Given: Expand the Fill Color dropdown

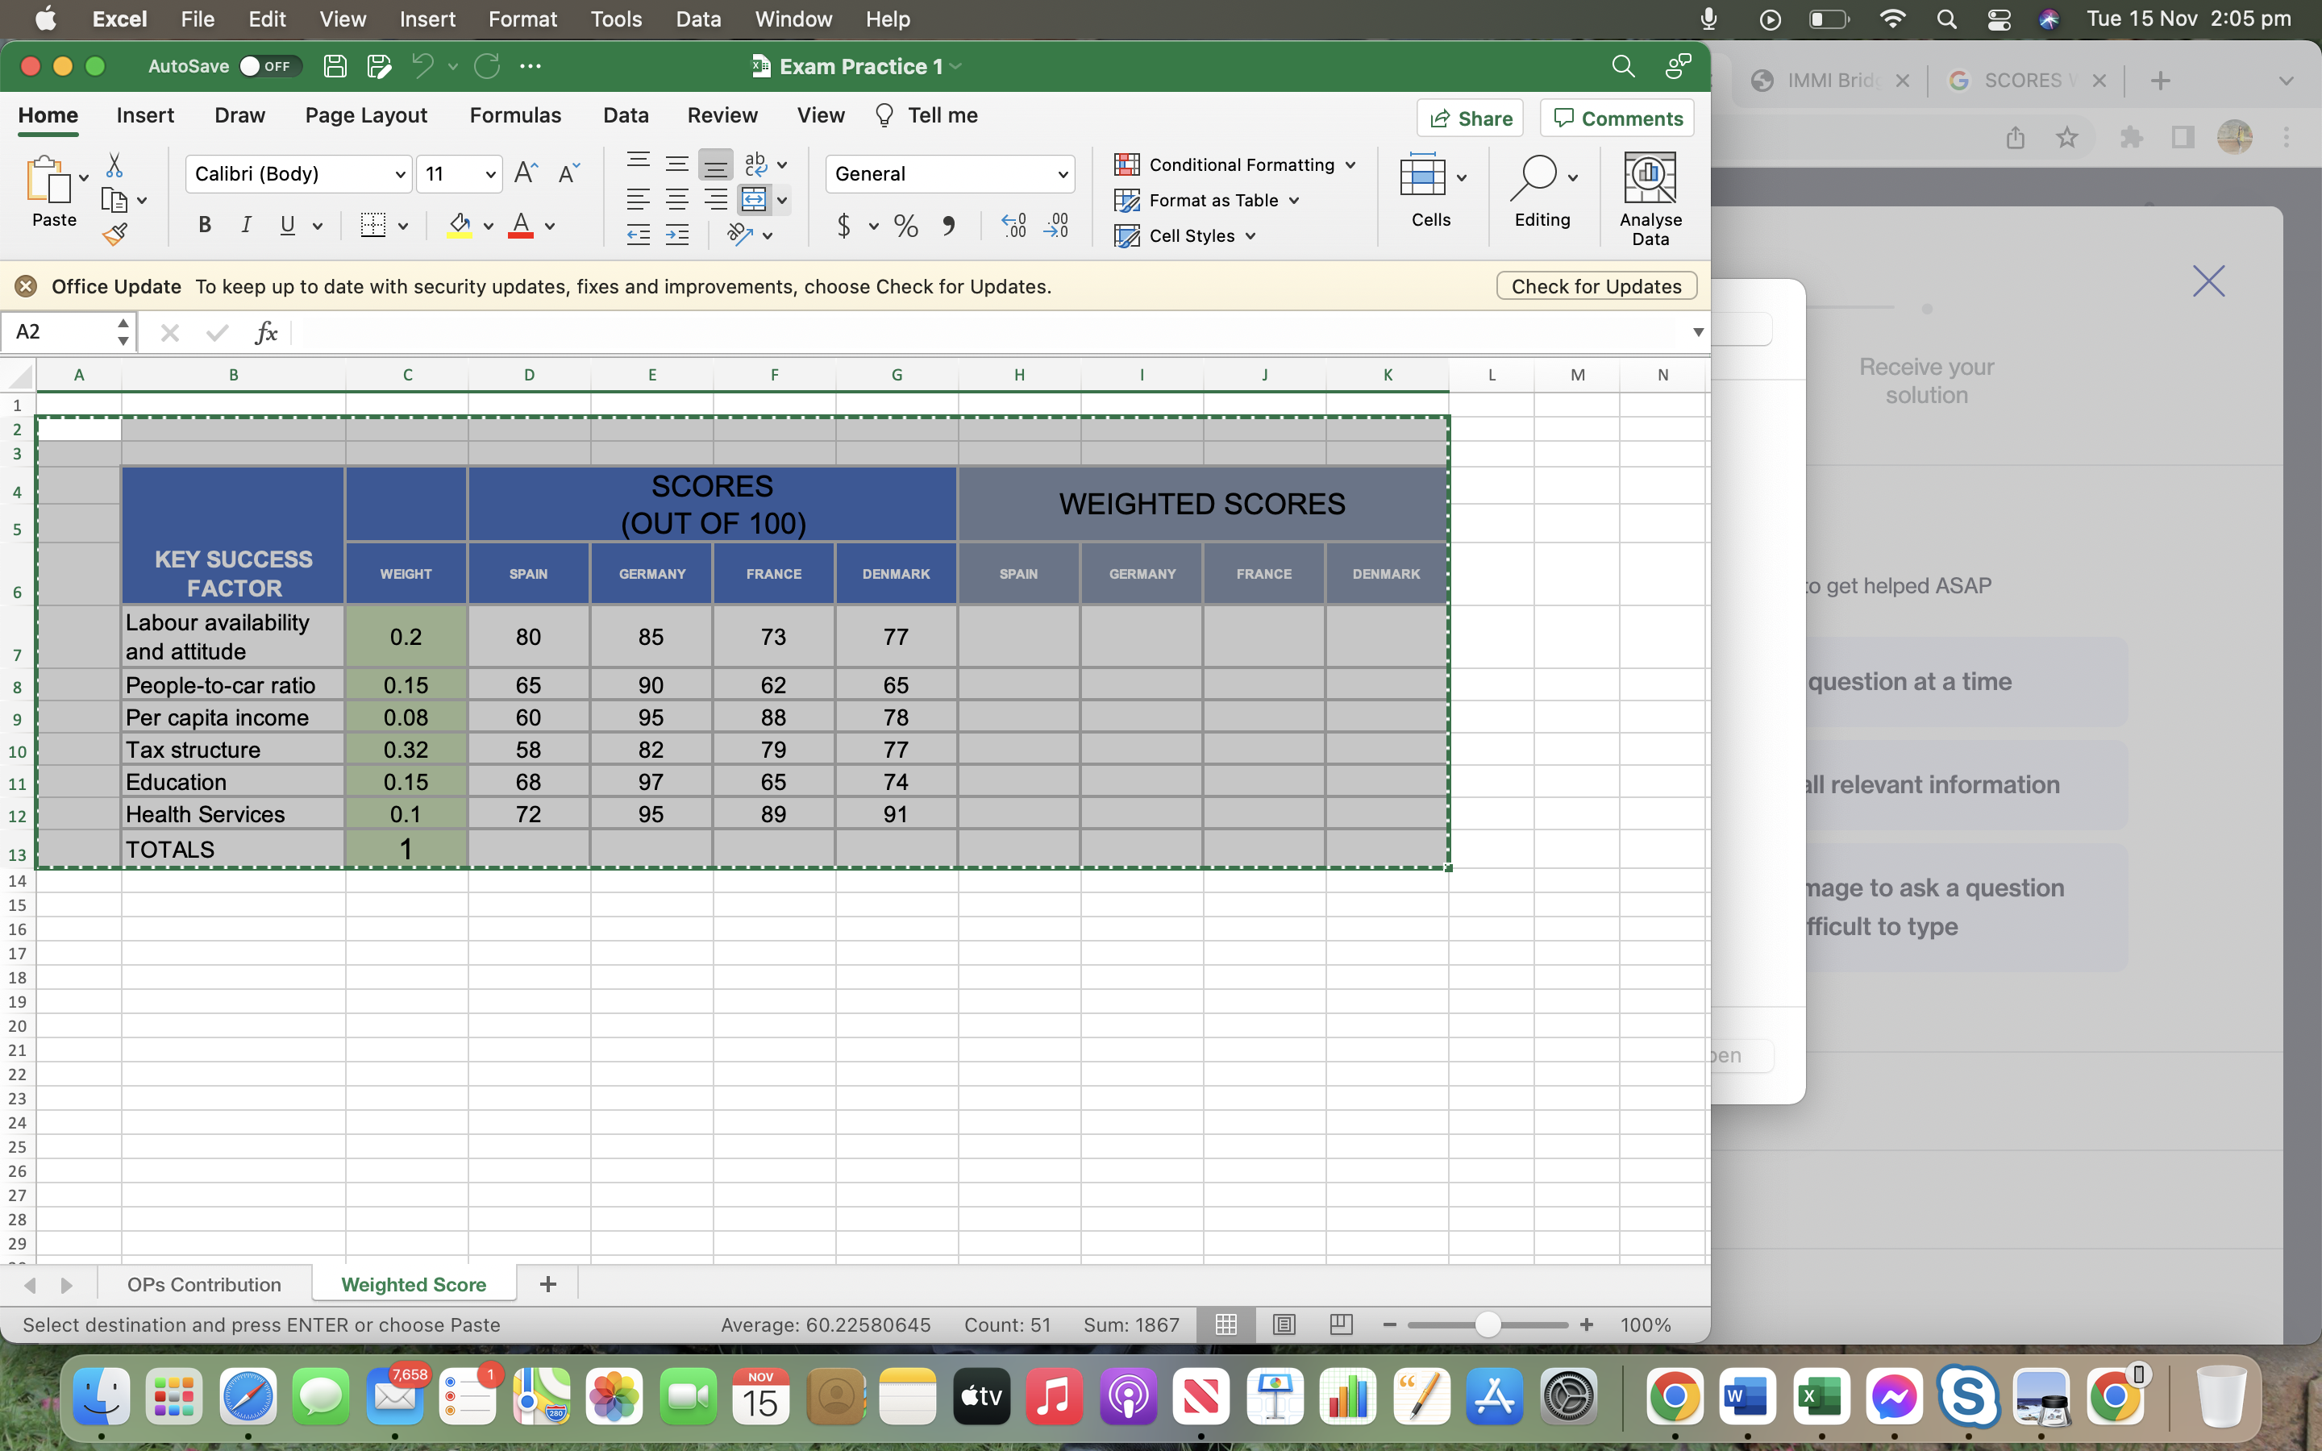Looking at the screenshot, I should pyautogui.click(x=488, y=227).
